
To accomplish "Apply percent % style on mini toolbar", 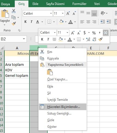I will pos(94,33).
